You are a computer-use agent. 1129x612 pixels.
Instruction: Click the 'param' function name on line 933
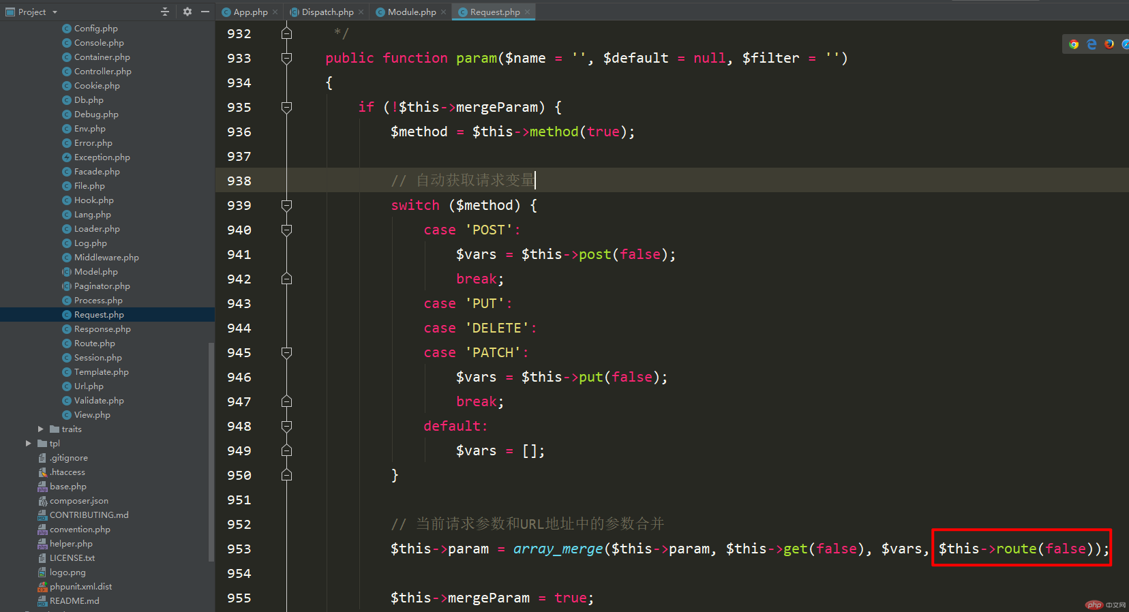[476, 58]
